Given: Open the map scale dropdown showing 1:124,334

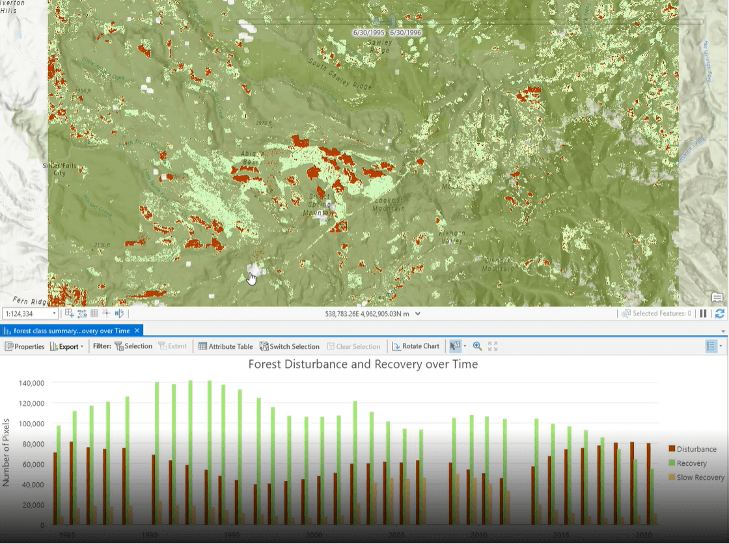Looking at the screenshot, I should click(x=55, y=313).
